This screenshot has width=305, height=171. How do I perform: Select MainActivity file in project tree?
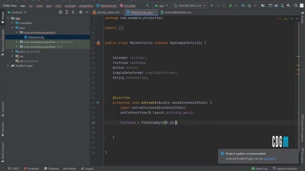pyautogui.click(x=36, y=37)
